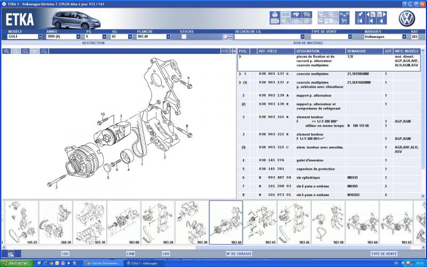Select thumbnail plate 903-50
The width and height of the screenshot is (427, 267).
coord(328,222)
